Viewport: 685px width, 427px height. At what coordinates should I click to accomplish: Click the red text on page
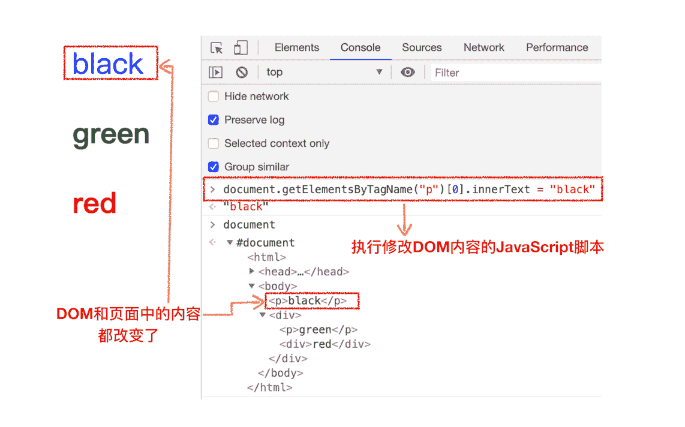pos(94,203)
